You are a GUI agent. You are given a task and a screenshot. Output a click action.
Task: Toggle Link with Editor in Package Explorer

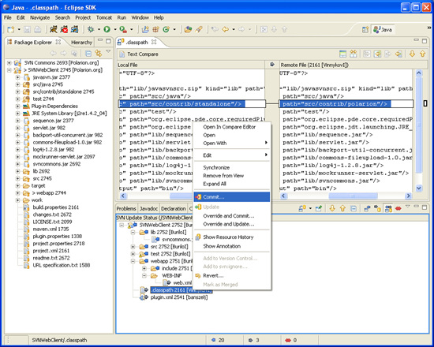(99, 53)
